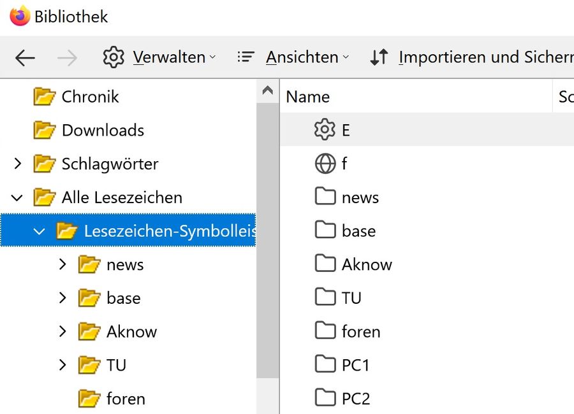The height and width of the screenshot is (414, 574).
Task: Expand the Schlagwörter tree node
Action: pos(17,164)
